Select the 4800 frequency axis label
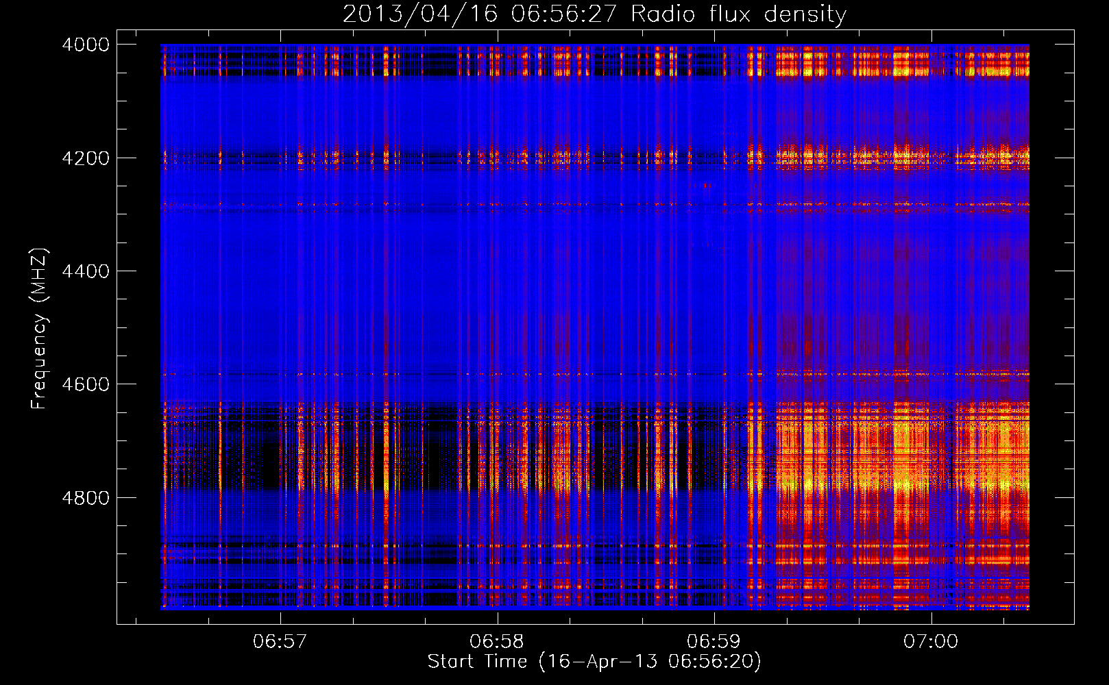The width and height of the screenshot is (1109, 685). 86,498
